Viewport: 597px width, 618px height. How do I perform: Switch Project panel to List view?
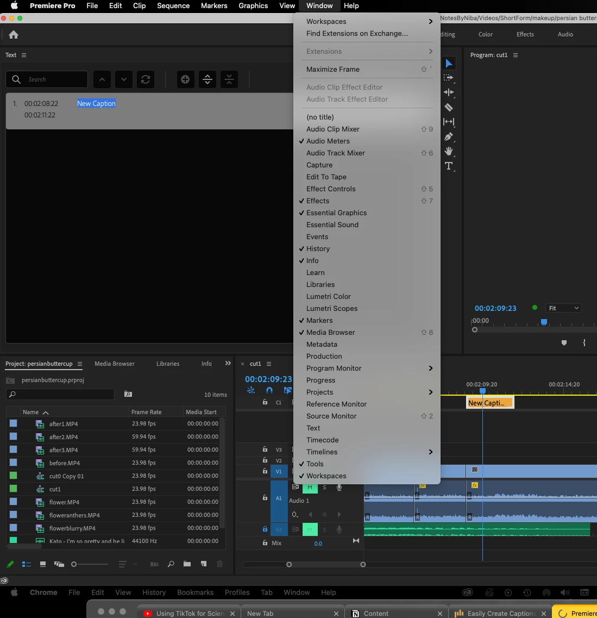click(x=27, y=564)
